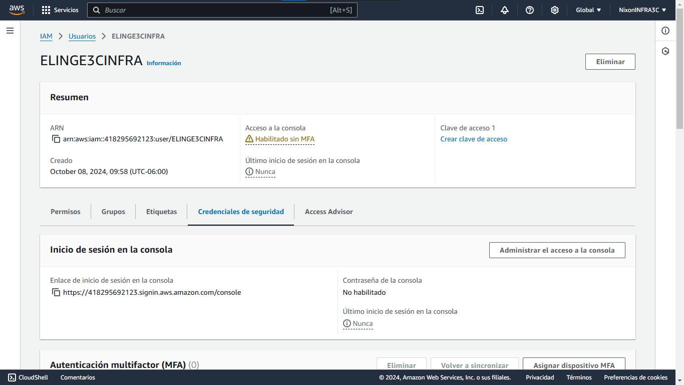Click the Eliminar user button

(x=610, y=62)
